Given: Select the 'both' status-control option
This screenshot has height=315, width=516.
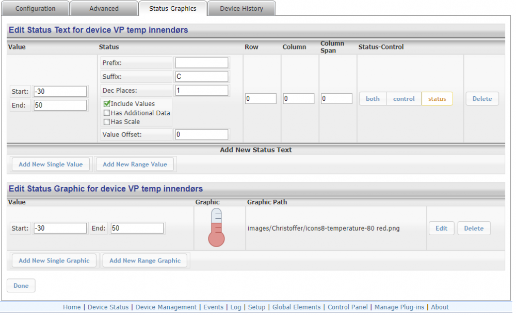Looking at the screenshot, I should coord(373,99).
